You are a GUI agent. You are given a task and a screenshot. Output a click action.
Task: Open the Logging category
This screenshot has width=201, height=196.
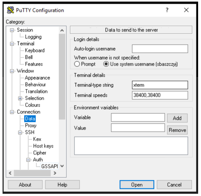pyautogui.click(x=33, y=37)
